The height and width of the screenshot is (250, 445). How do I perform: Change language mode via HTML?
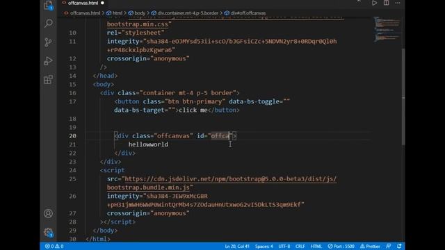click(316, 246)
